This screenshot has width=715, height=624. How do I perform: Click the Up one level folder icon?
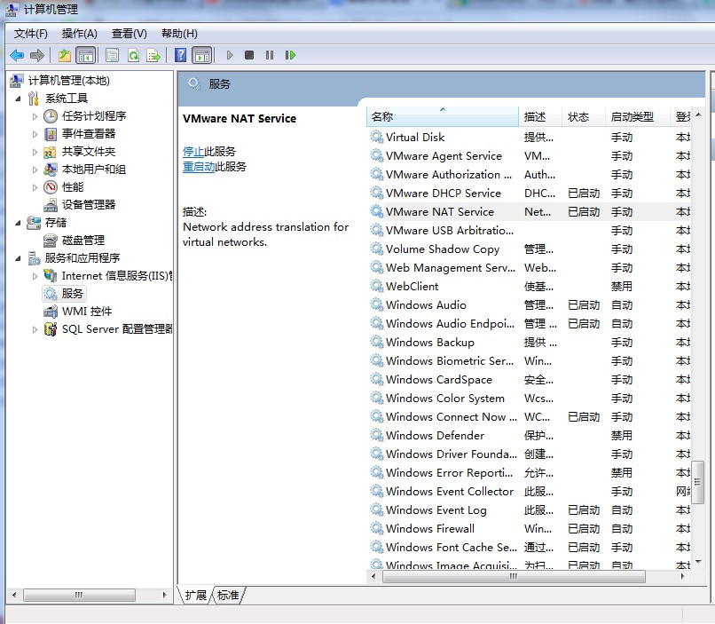(65, 55)
